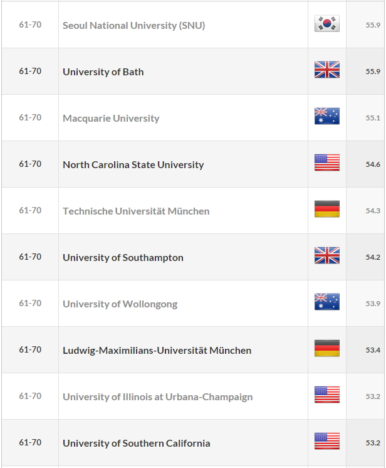Select the 55.1 score cell for Macquarie
Image resolution: width=386 pixels, height=468 pixels.
click(365, 117)
